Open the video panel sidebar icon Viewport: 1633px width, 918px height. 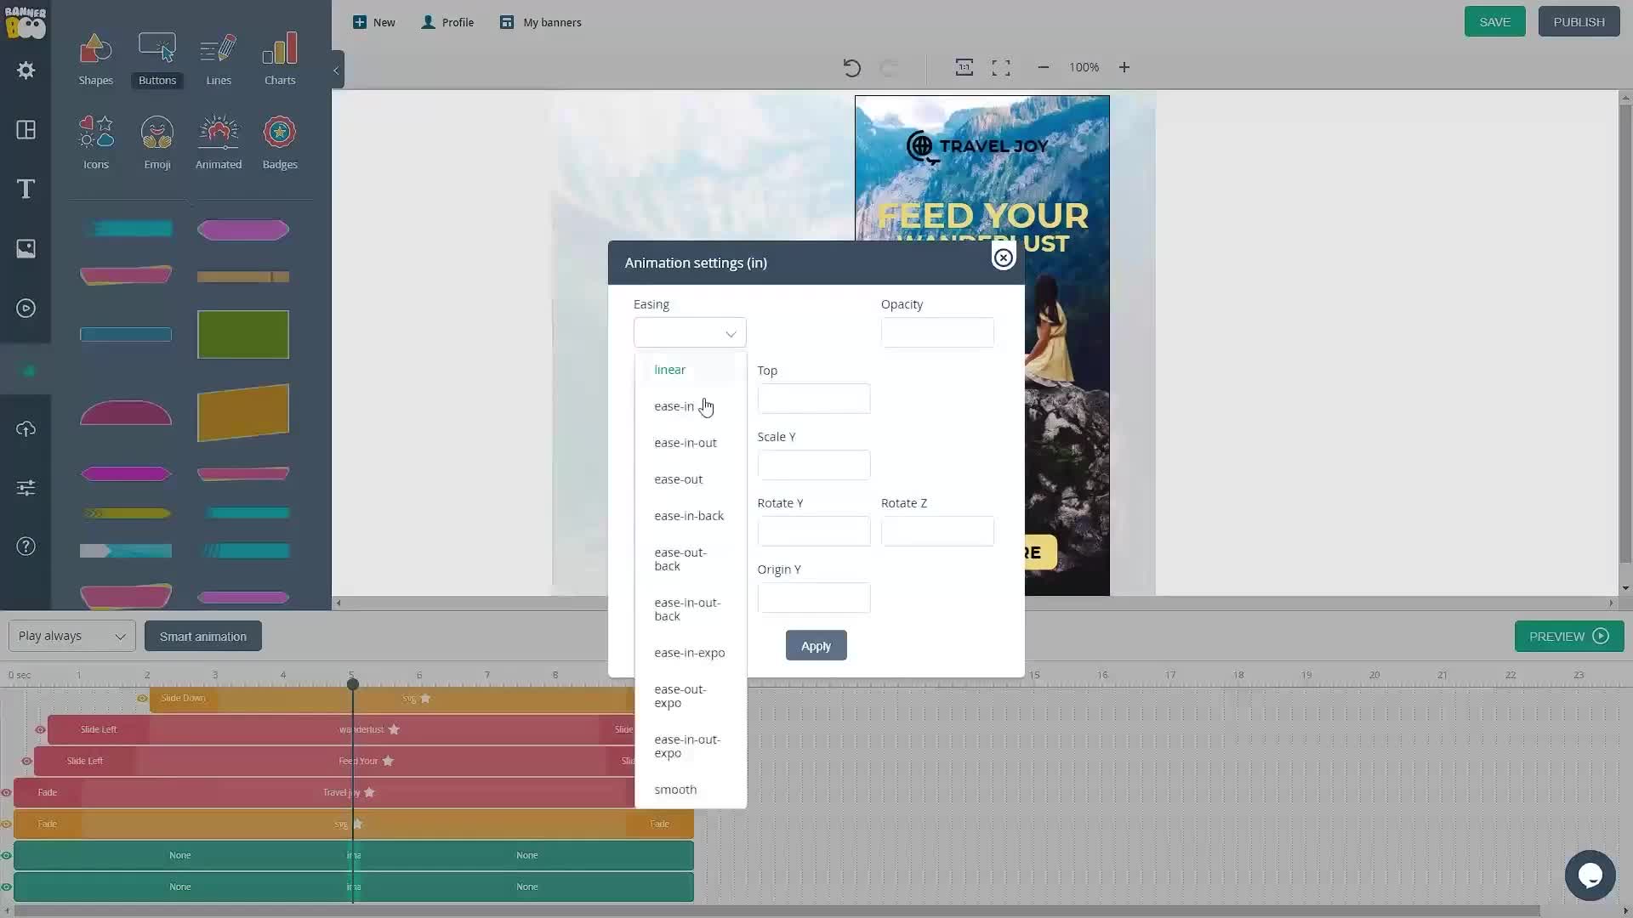[x=26, y=309]
